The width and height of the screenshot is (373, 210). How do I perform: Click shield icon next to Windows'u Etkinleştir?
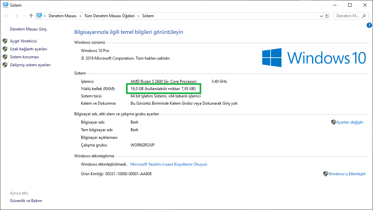coord(326,174)
